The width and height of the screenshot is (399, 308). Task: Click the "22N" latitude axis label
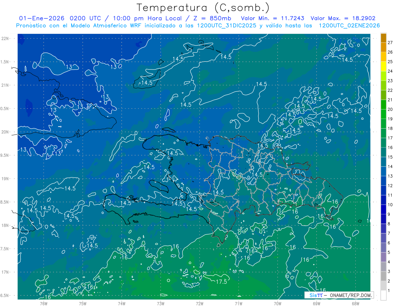[6, 38]
